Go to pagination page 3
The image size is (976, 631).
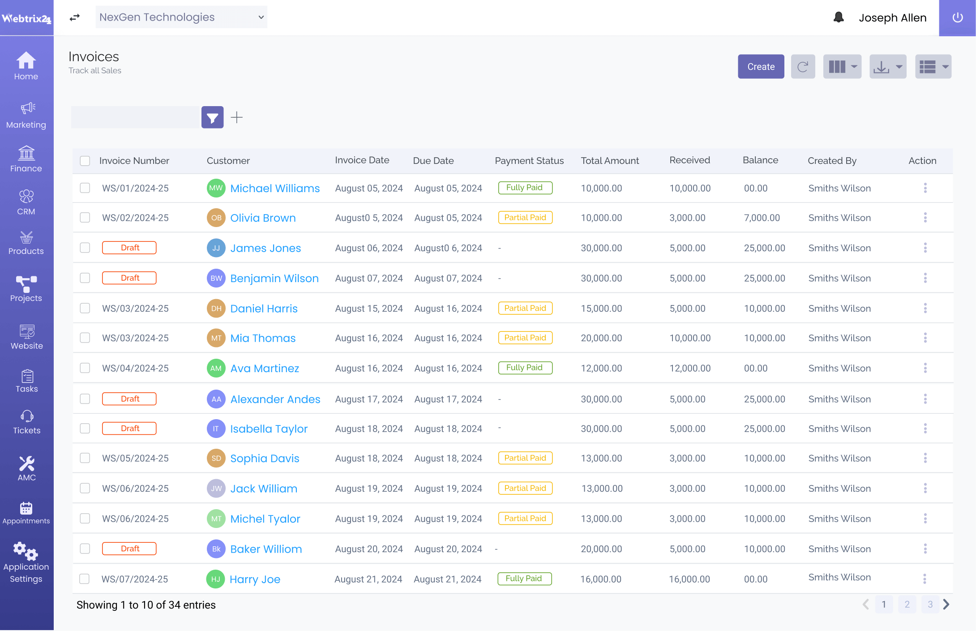click(x=930, y=605)
